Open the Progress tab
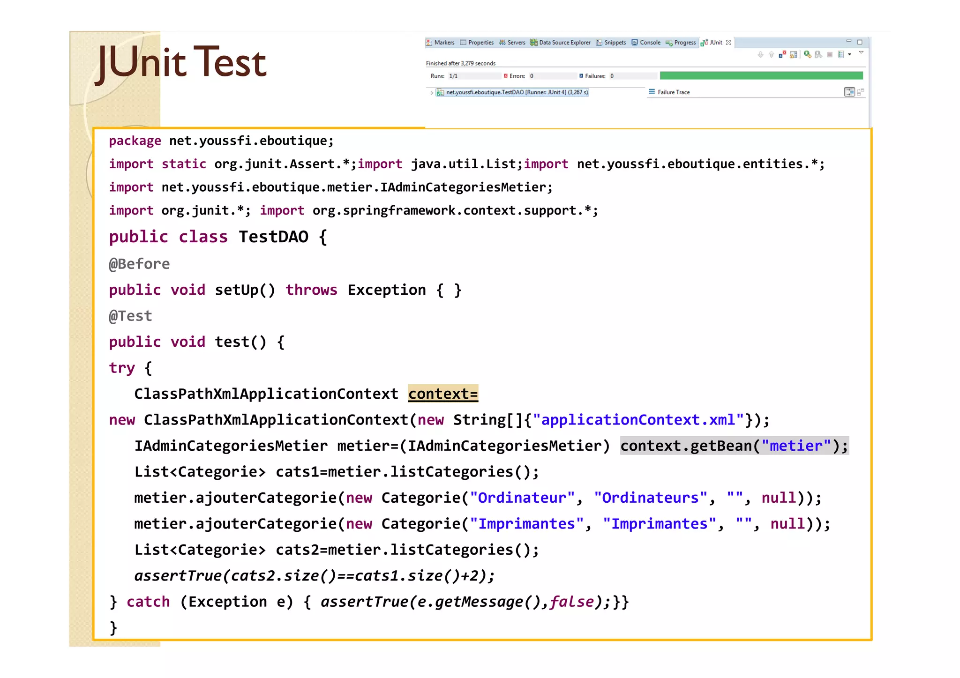This screenshot has height=678, width=960. point(681,42)
